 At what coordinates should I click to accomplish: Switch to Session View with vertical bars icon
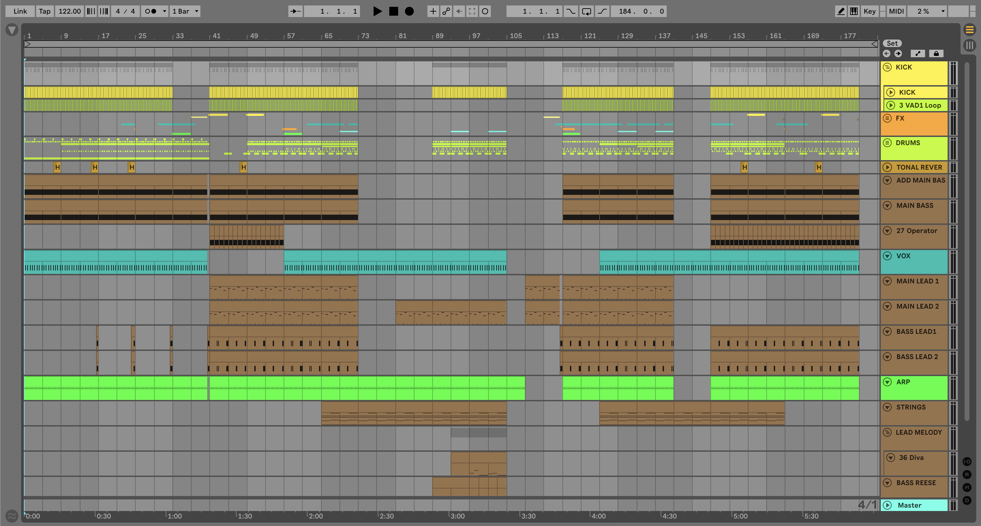tap(969, 45)
